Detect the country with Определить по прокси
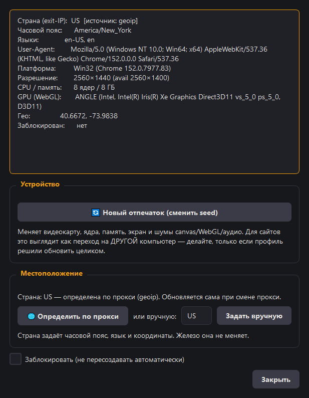This screenshot has height=398, width=309. [x=73, y=316]
